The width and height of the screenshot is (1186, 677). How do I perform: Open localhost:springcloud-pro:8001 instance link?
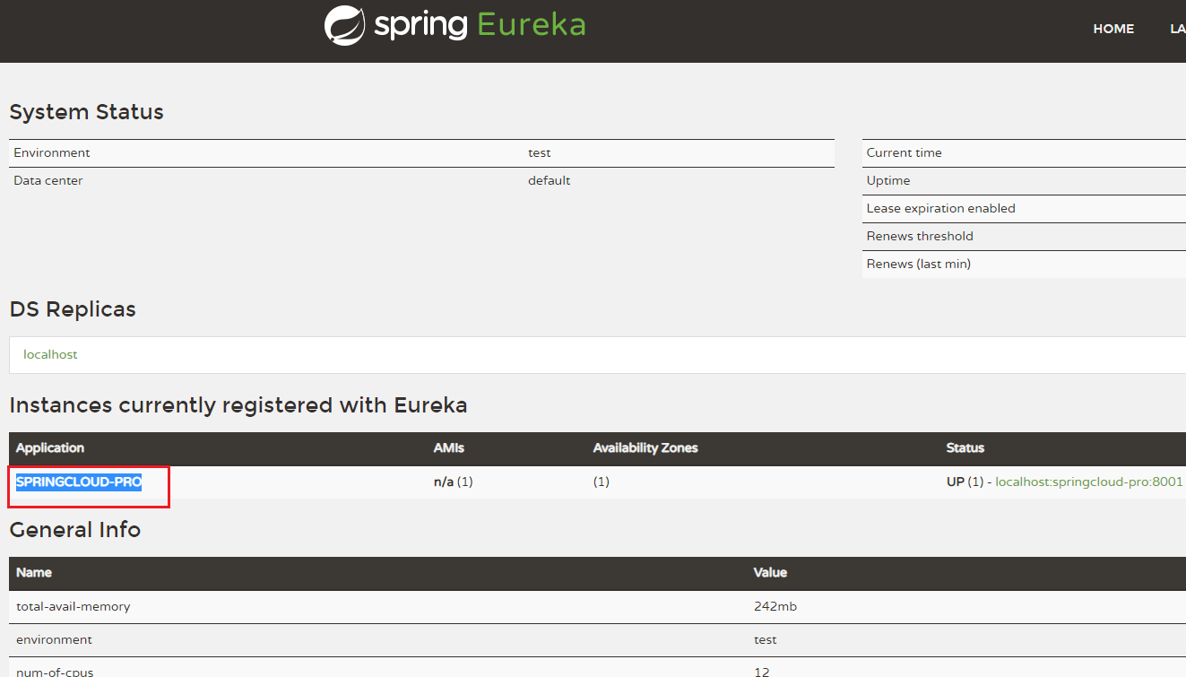coord(1089,482)
